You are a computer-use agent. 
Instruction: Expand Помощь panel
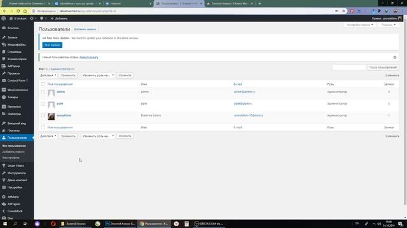(389, 25)
